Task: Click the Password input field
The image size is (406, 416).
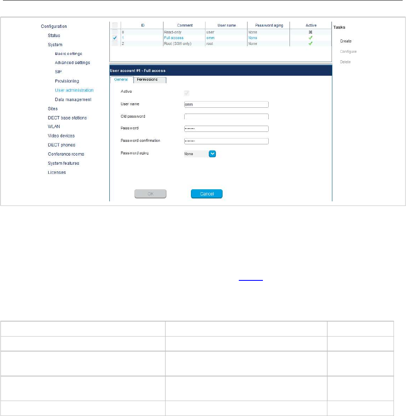Action: (x=226, y=129)
